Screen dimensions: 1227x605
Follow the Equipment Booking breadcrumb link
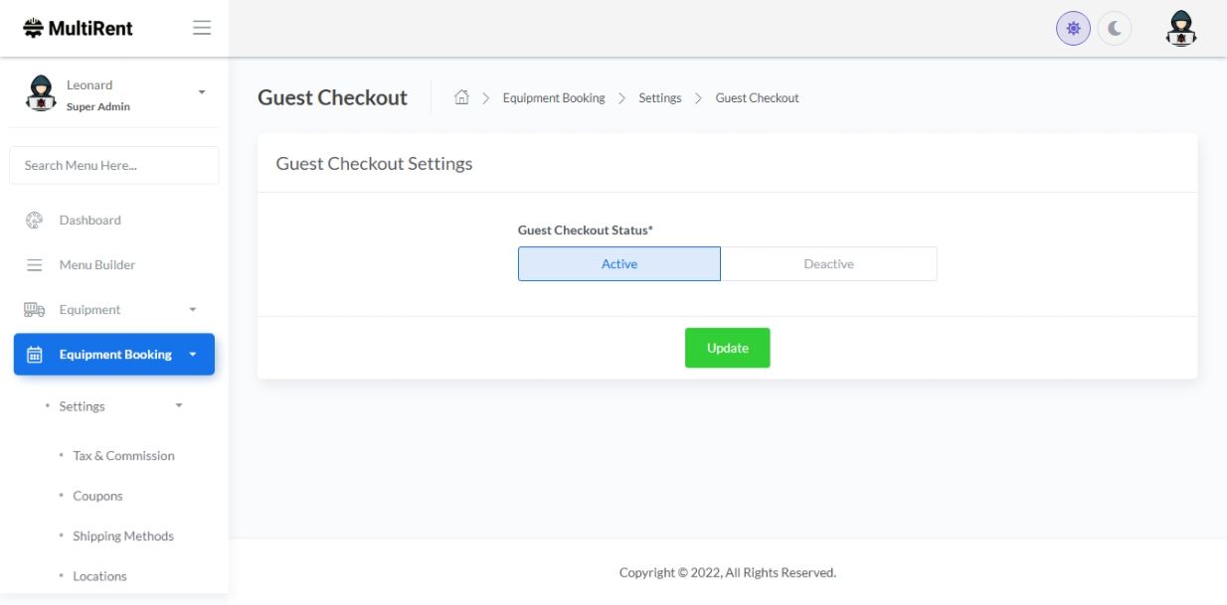coord(553,98)
